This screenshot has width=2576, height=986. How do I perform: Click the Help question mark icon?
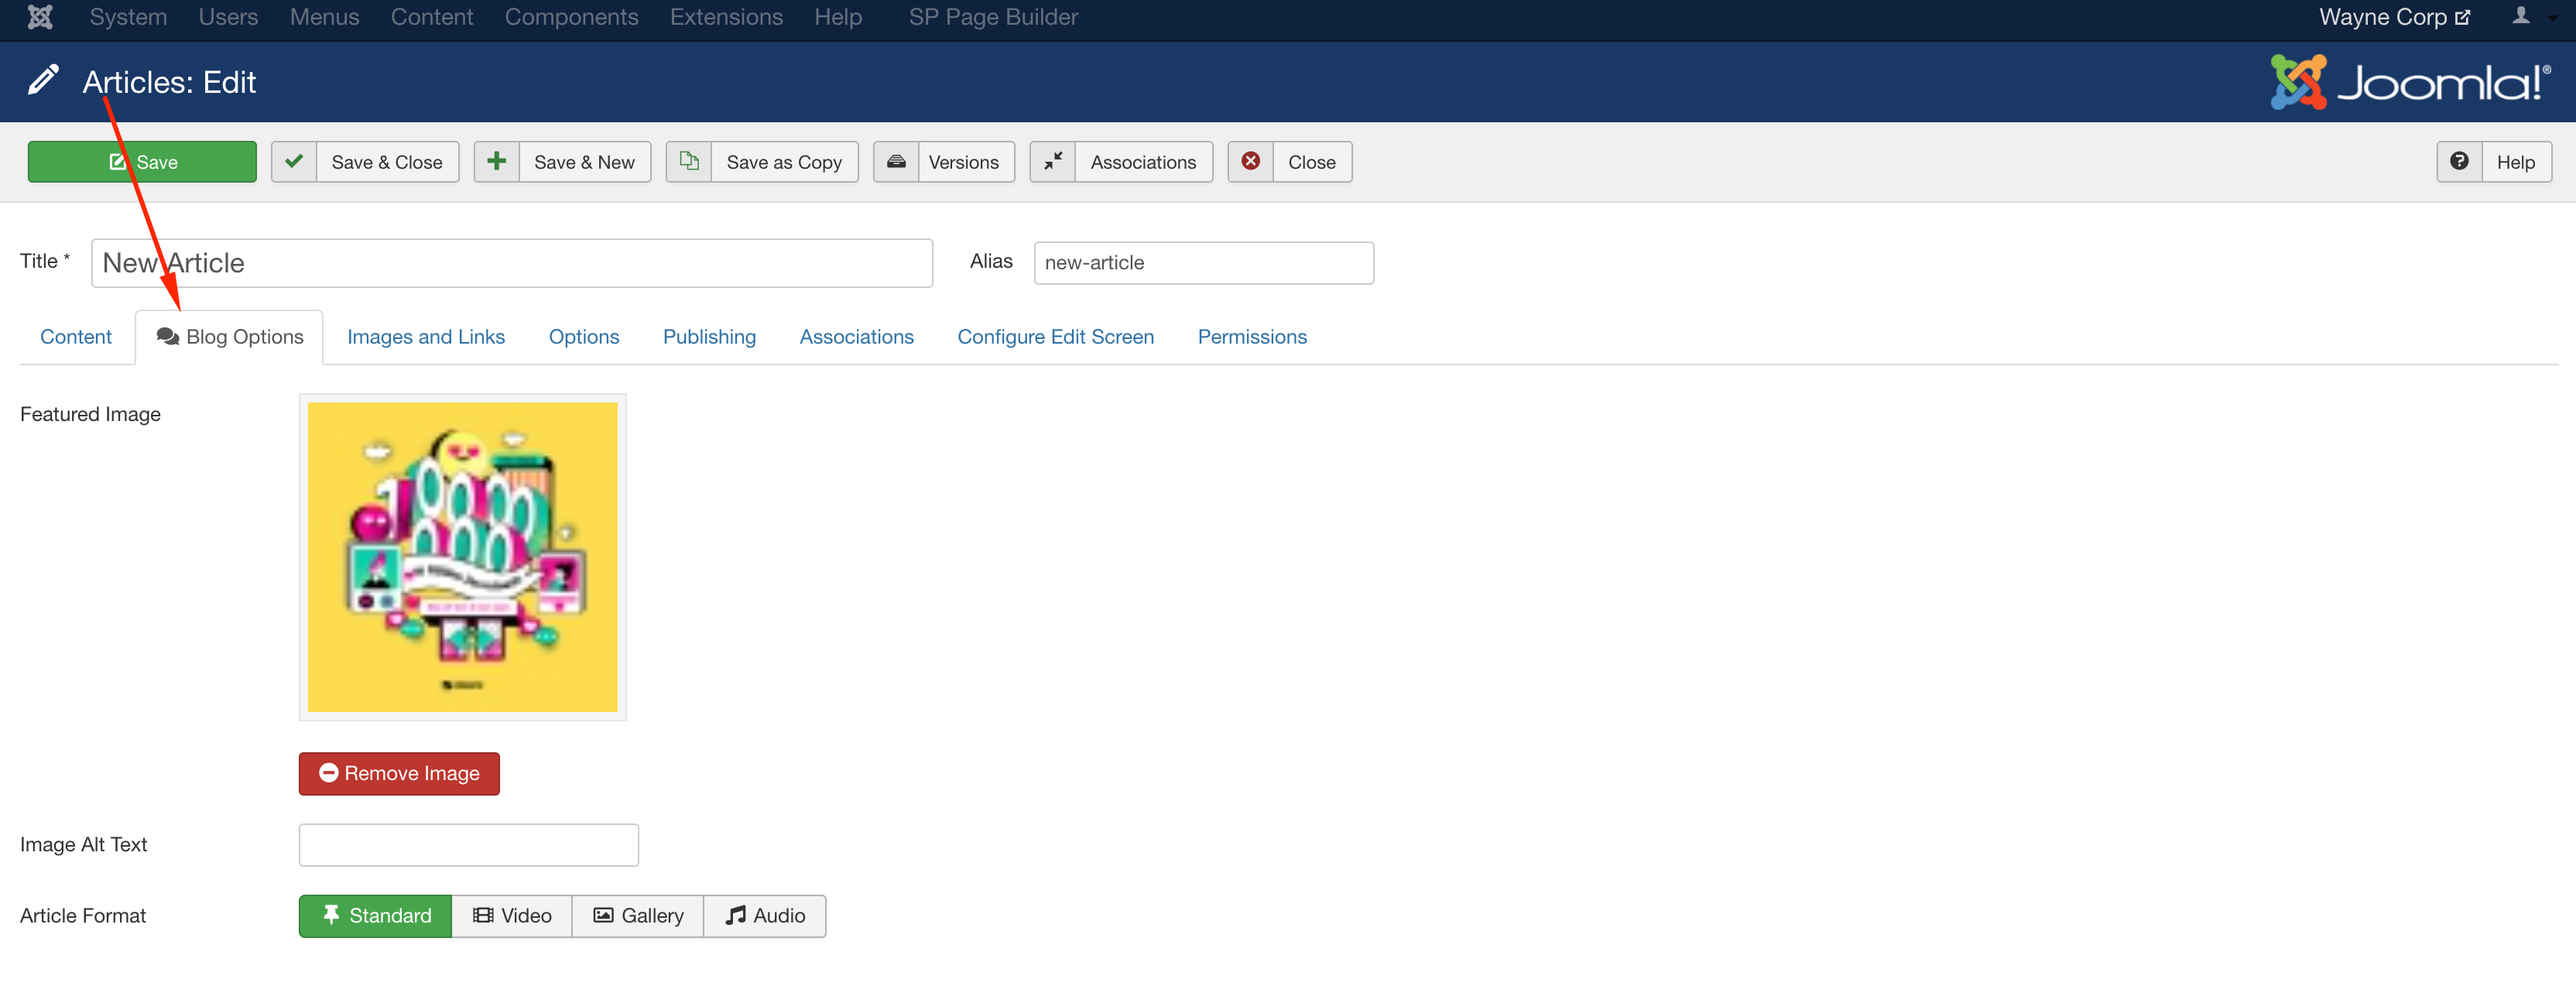pyautogui.click(x=2461, y=161)
